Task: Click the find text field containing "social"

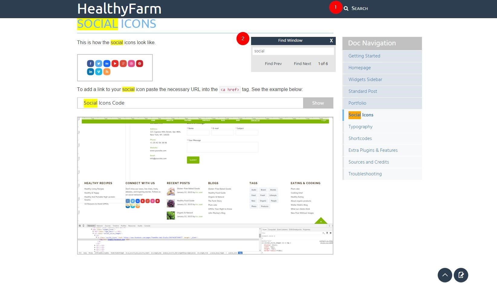Action: [x=293, y=51]
